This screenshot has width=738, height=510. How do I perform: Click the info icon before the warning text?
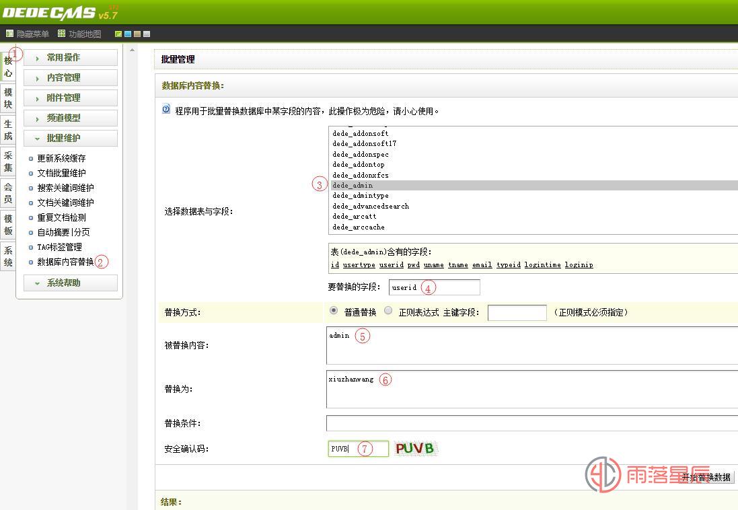coord(165,110)
